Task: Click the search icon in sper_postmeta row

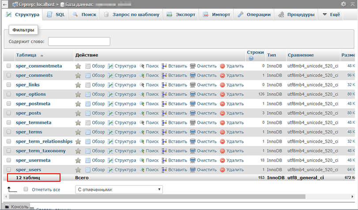Action: 142,103
